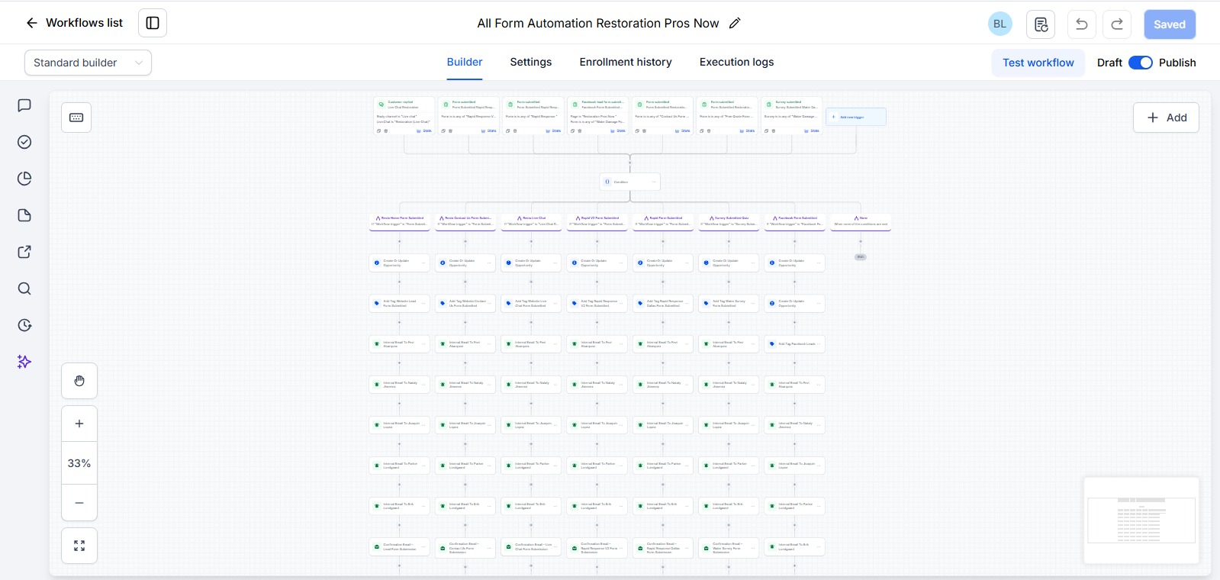The height and width of the screenshot is (580, 1220).
Task: Open Add Tag Water Survey Form Submitted action
Action: 729,303
